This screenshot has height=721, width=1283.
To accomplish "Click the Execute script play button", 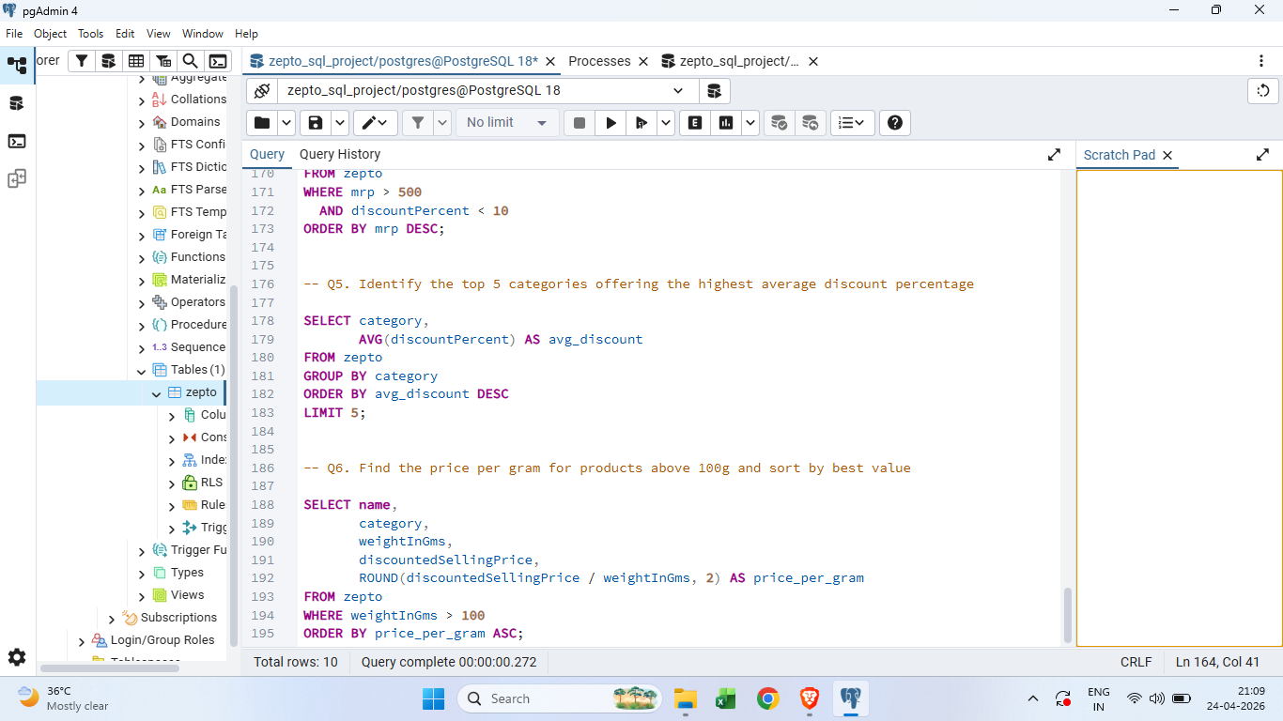I will [611, 122].
